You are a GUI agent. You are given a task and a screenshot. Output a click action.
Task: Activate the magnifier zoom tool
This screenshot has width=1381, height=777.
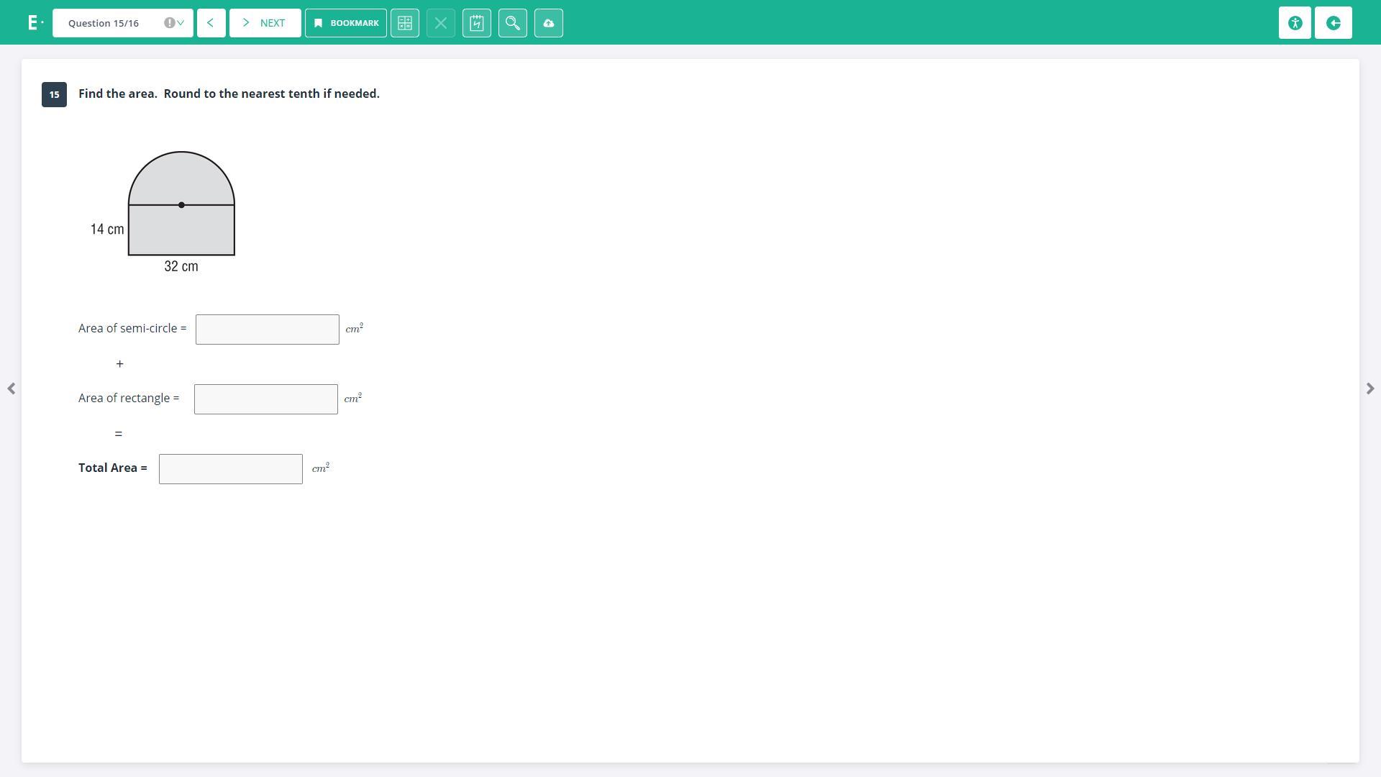513,23
